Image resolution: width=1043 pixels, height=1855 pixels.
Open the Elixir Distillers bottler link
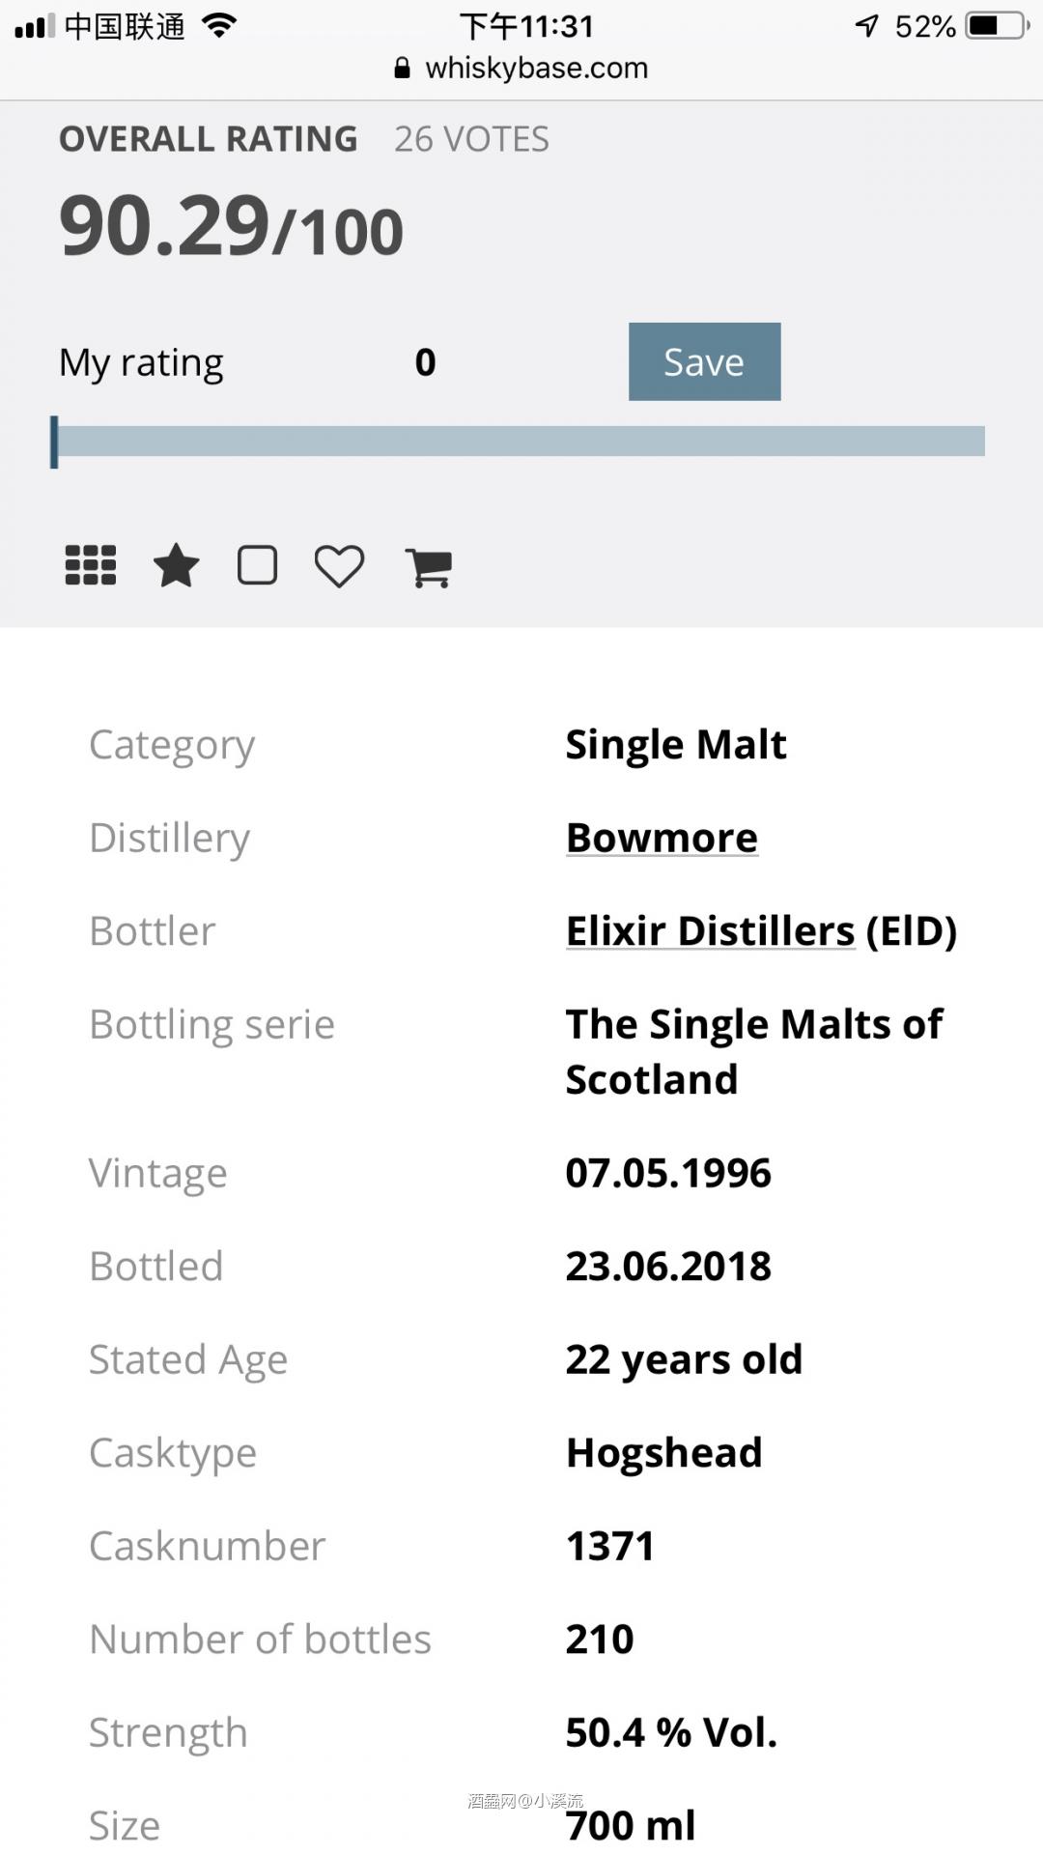tap(711, 931)
